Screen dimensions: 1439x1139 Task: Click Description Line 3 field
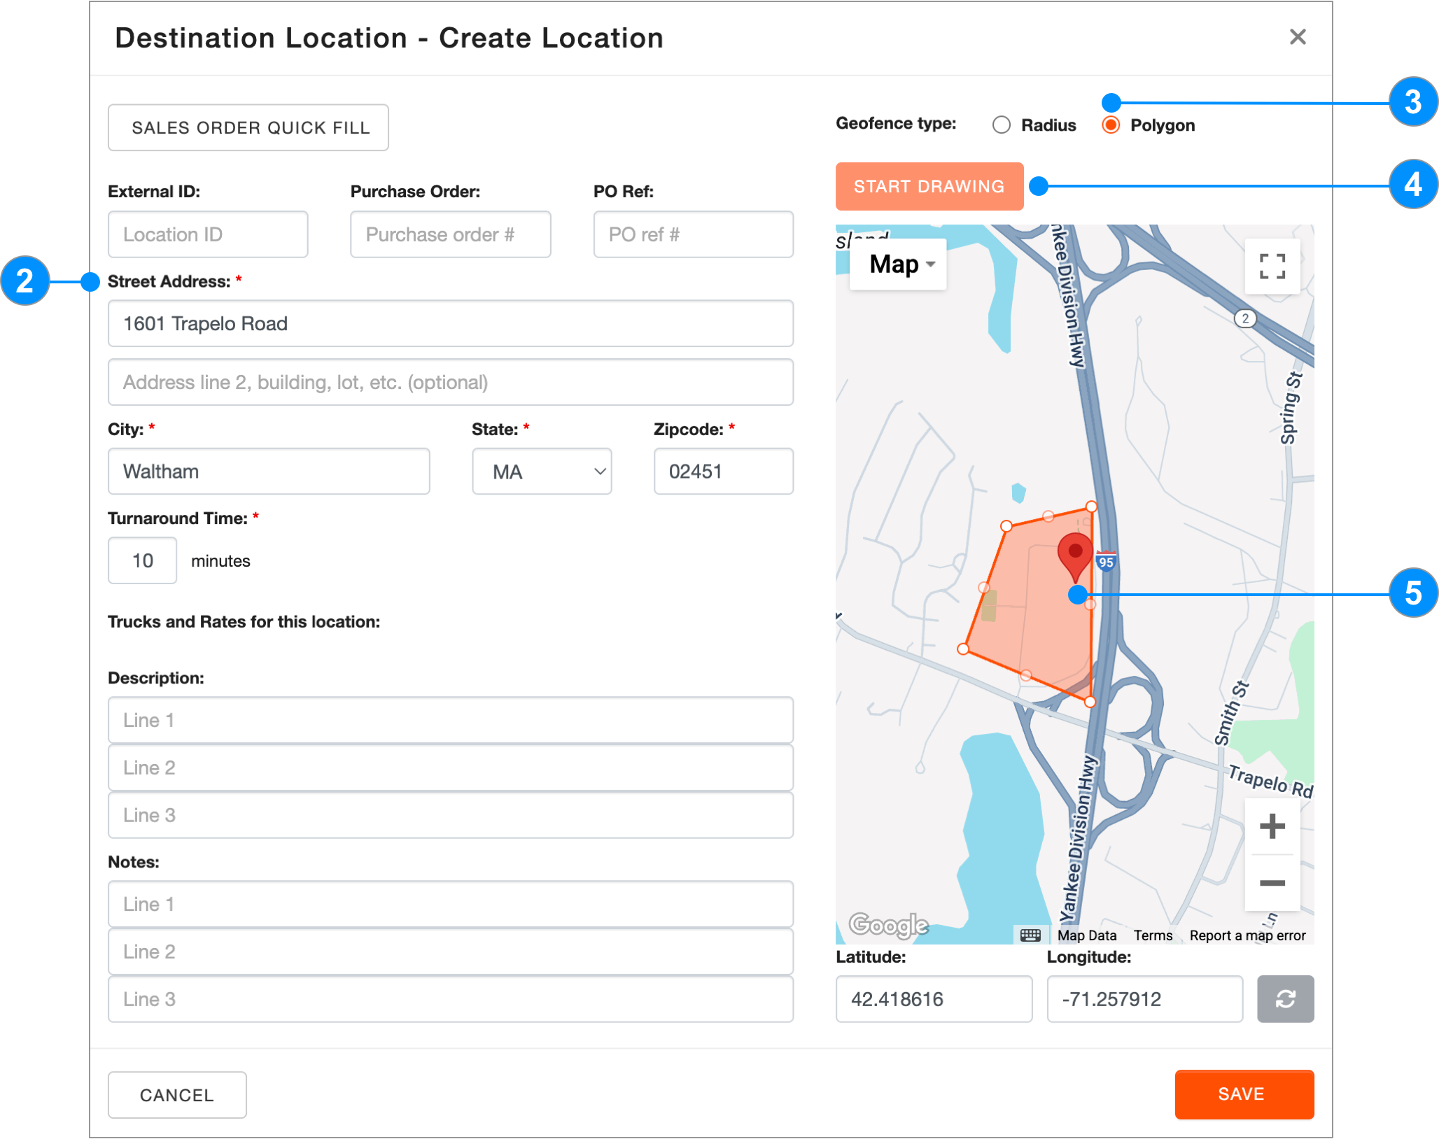(x=451, y=815)
